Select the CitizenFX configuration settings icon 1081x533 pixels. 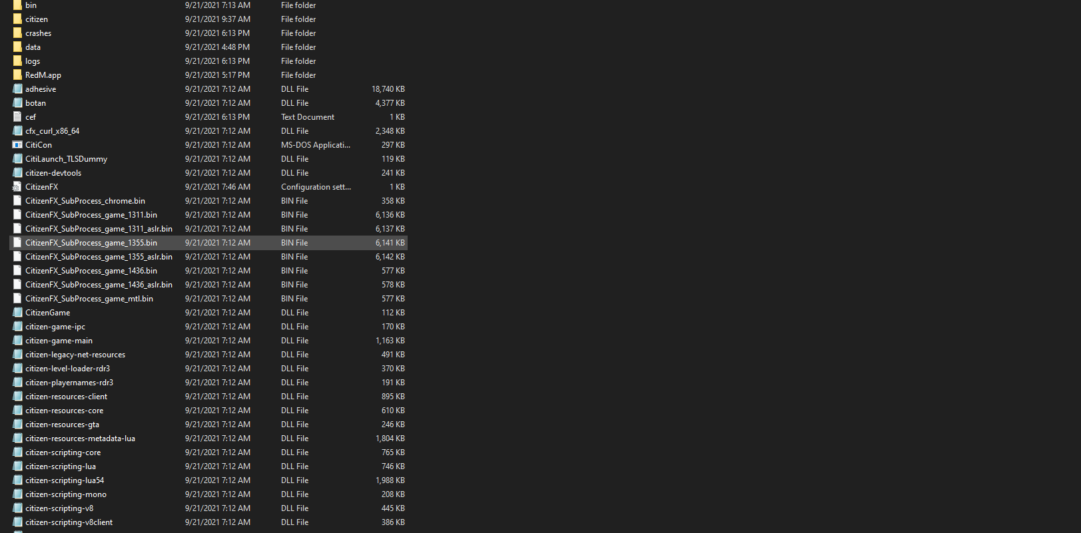pyautogui.click(x=17, y=186)
